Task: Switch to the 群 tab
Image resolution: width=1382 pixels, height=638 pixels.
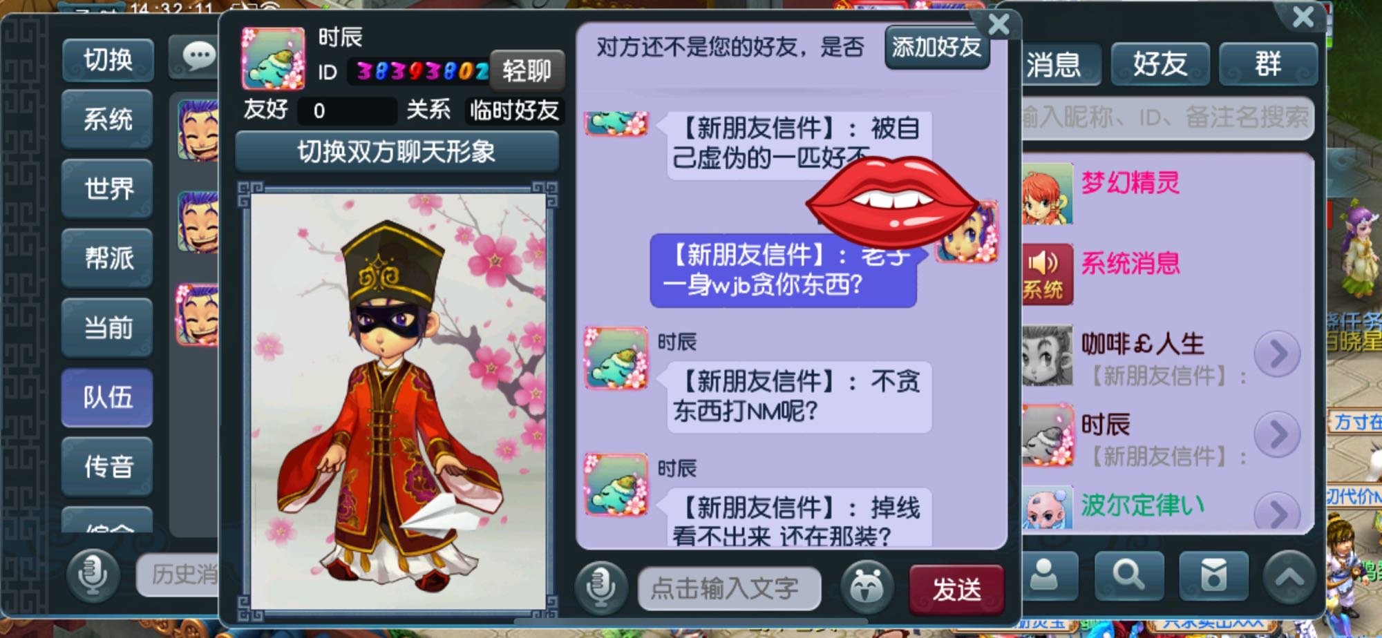Action: pos(1268,64)
